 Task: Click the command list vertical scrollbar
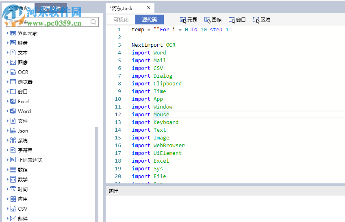(96, 174)
